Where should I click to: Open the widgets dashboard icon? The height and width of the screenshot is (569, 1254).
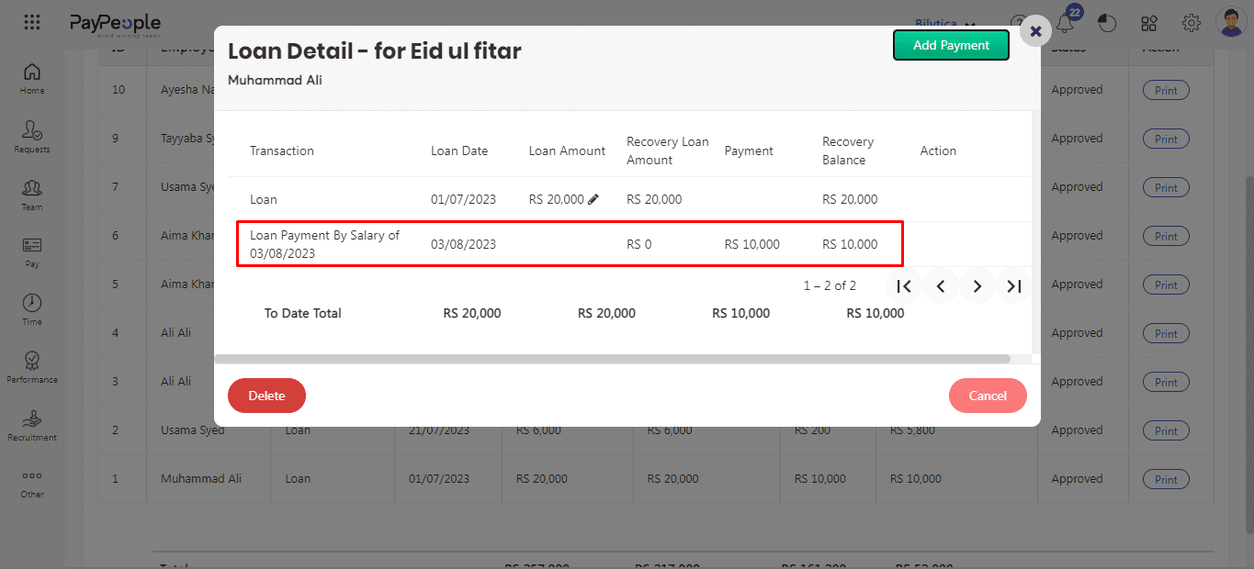pos(1149,24)
